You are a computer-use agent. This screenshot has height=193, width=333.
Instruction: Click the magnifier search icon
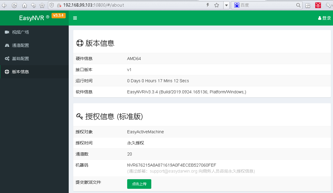298,5
